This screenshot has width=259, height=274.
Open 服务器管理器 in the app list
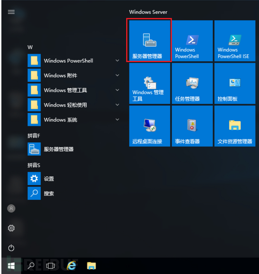click(74, 149)
